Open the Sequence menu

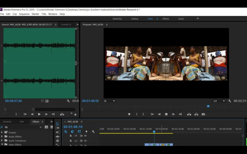24,14
